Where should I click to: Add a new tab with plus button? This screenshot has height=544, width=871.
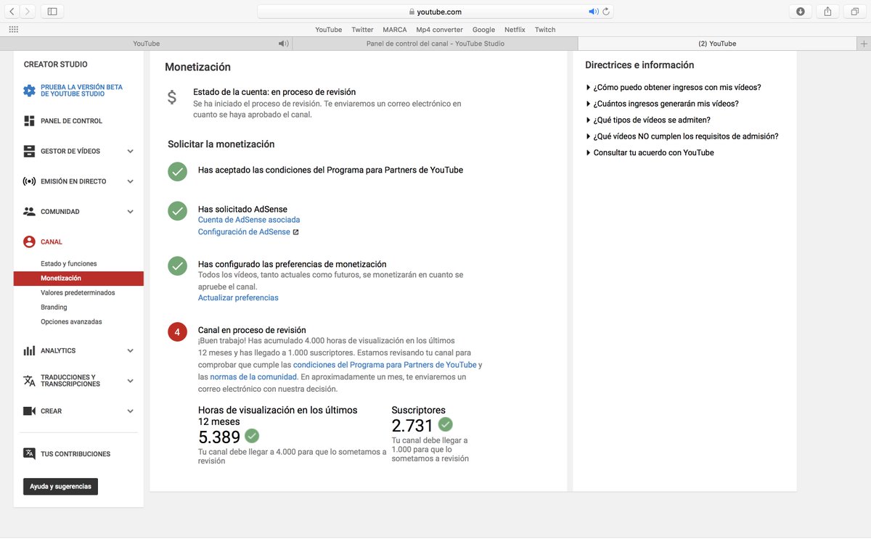[x=863, y=44]
